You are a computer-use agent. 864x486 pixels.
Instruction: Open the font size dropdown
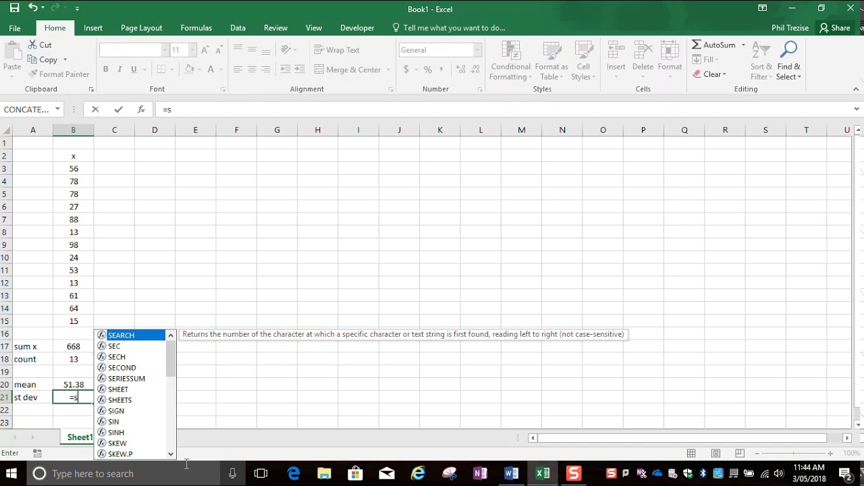pos(192,50)
